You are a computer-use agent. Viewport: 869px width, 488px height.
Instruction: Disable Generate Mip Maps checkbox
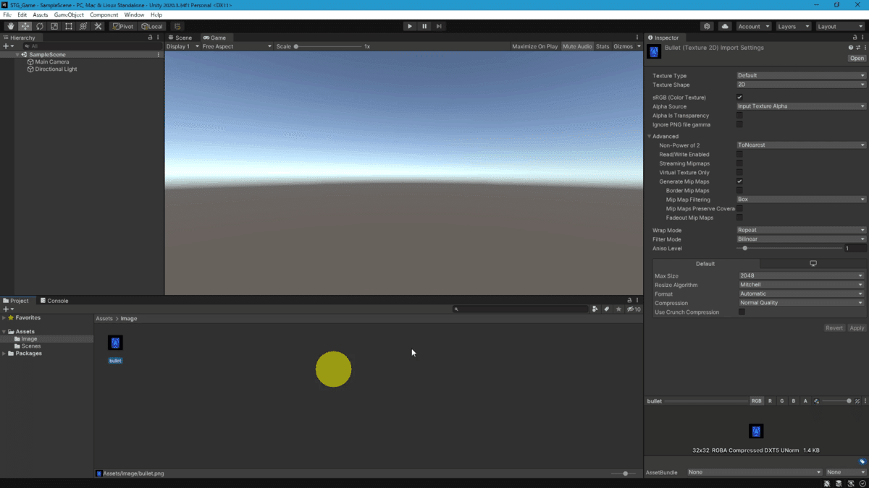pos(739,181)
